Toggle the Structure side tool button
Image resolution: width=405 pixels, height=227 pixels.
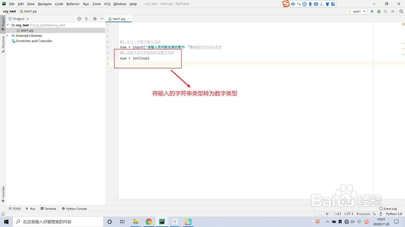pyautogui.click(x=3, y=44)
